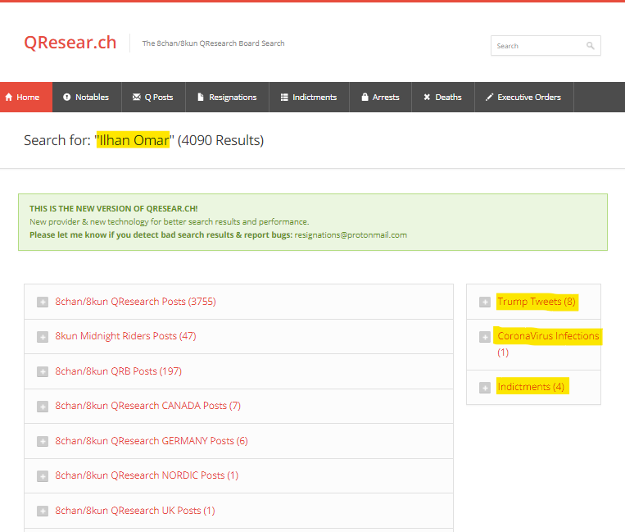This screenshot has height=532, width=625.
Task: Open QResearch CANADA Posts (7) link
Action: pos(148,406)
